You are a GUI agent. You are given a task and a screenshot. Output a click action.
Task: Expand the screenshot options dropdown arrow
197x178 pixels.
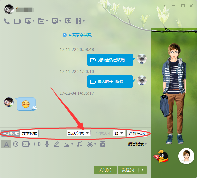(x=95, y=144)
